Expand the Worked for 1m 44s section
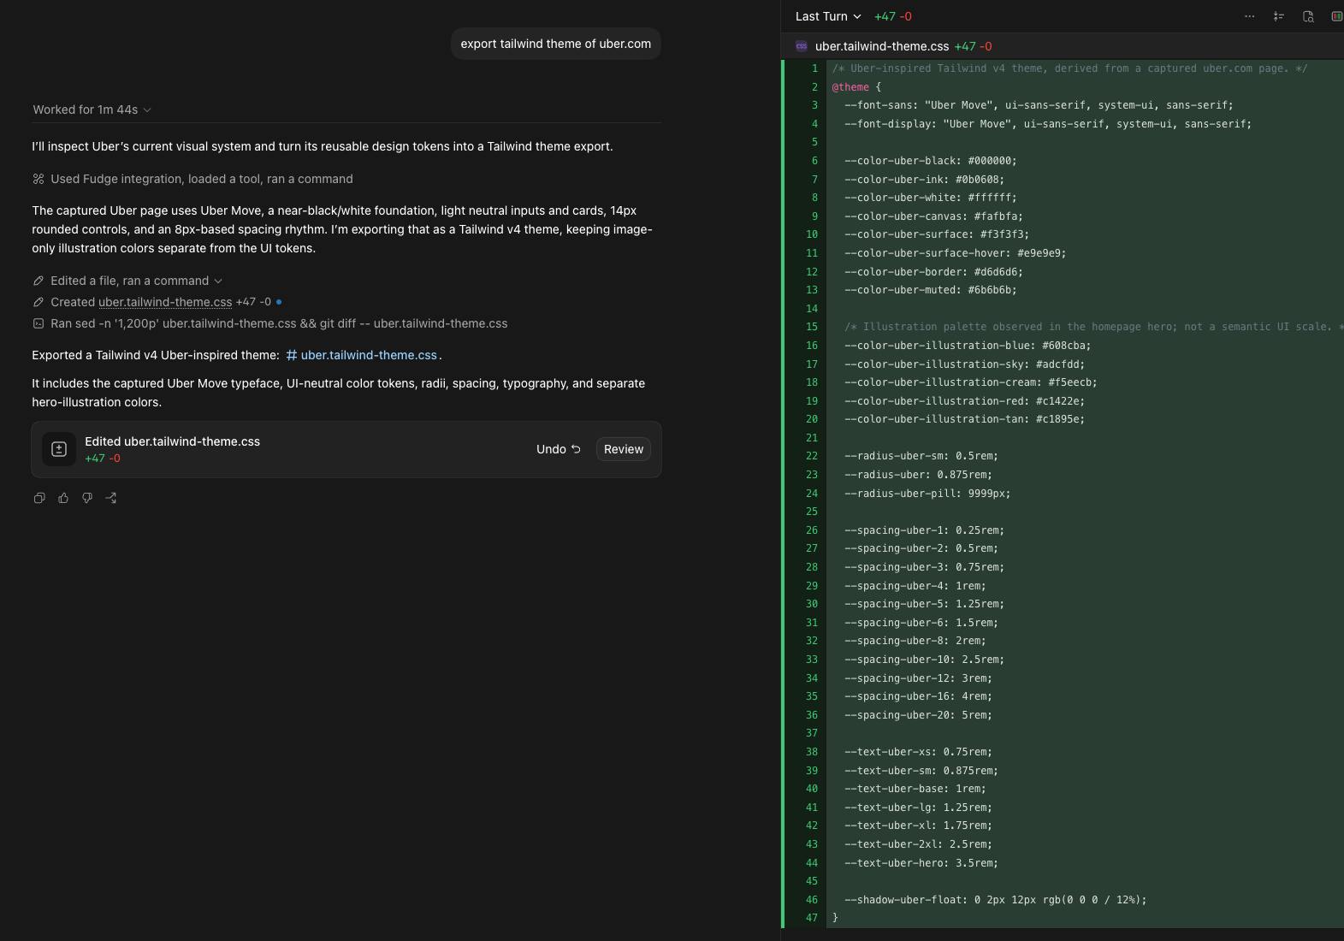This screenshot has height=941, width=1344. pyautogui.click(x=92, y=109)
